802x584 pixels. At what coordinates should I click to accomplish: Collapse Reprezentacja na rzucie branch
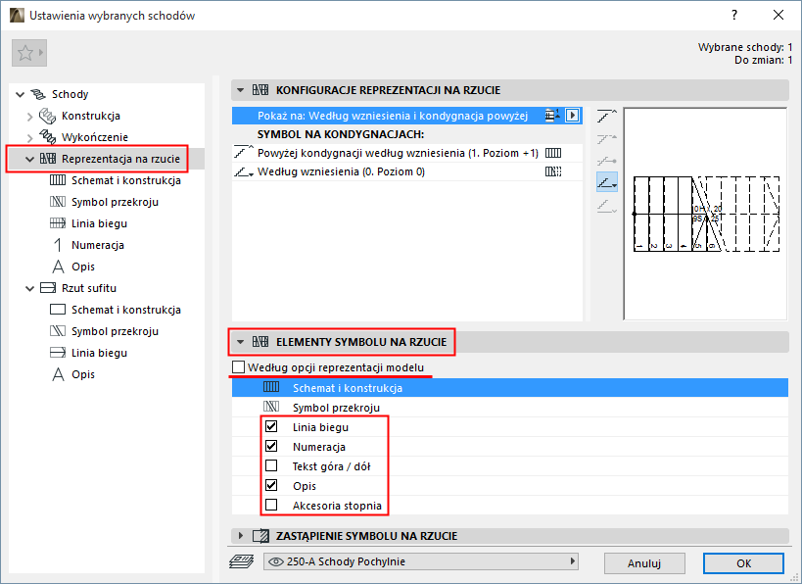(x=29, y=159)
